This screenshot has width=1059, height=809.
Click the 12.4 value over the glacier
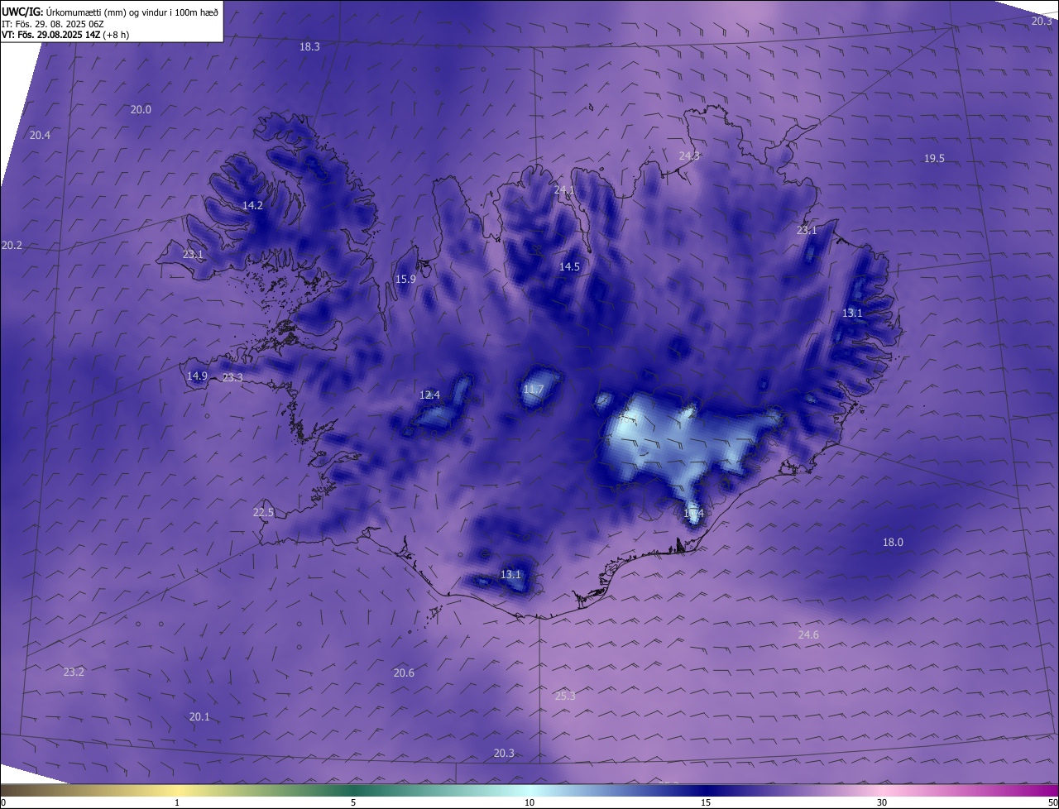429,395
